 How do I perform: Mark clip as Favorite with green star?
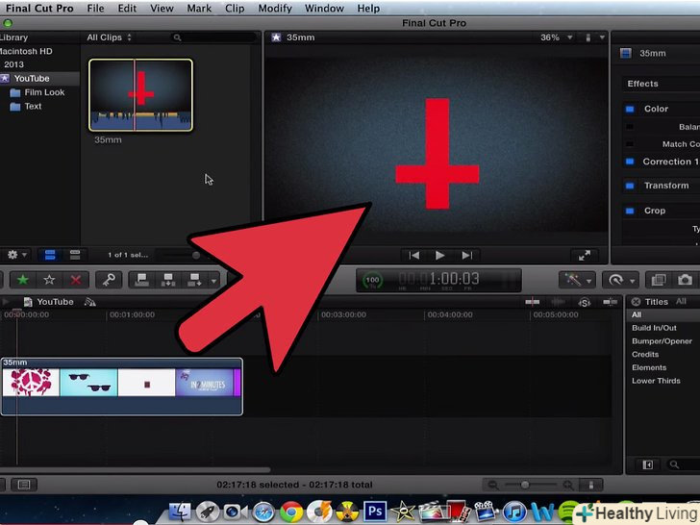pos(22,280)
